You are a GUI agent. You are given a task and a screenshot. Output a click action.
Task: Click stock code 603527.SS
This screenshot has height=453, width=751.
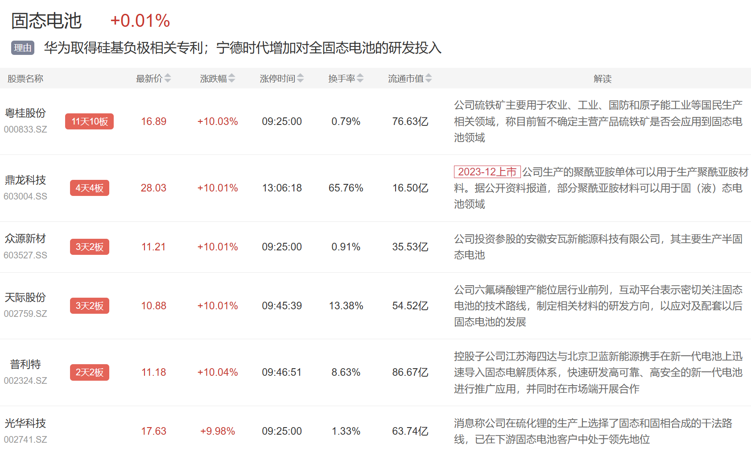point(25,255)
